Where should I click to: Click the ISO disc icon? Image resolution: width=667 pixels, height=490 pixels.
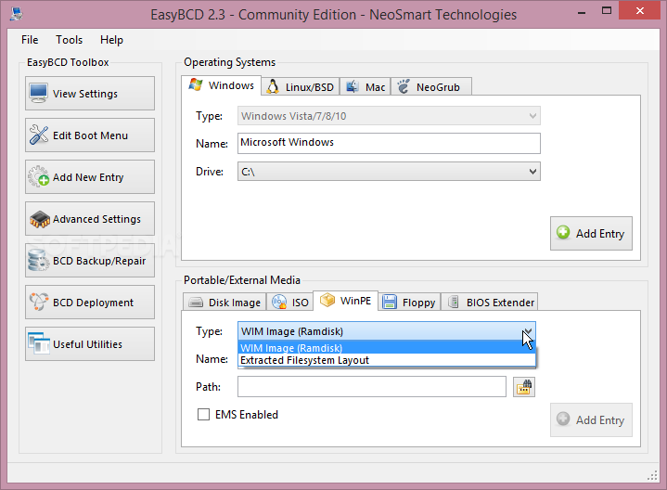tap(279, 302)
